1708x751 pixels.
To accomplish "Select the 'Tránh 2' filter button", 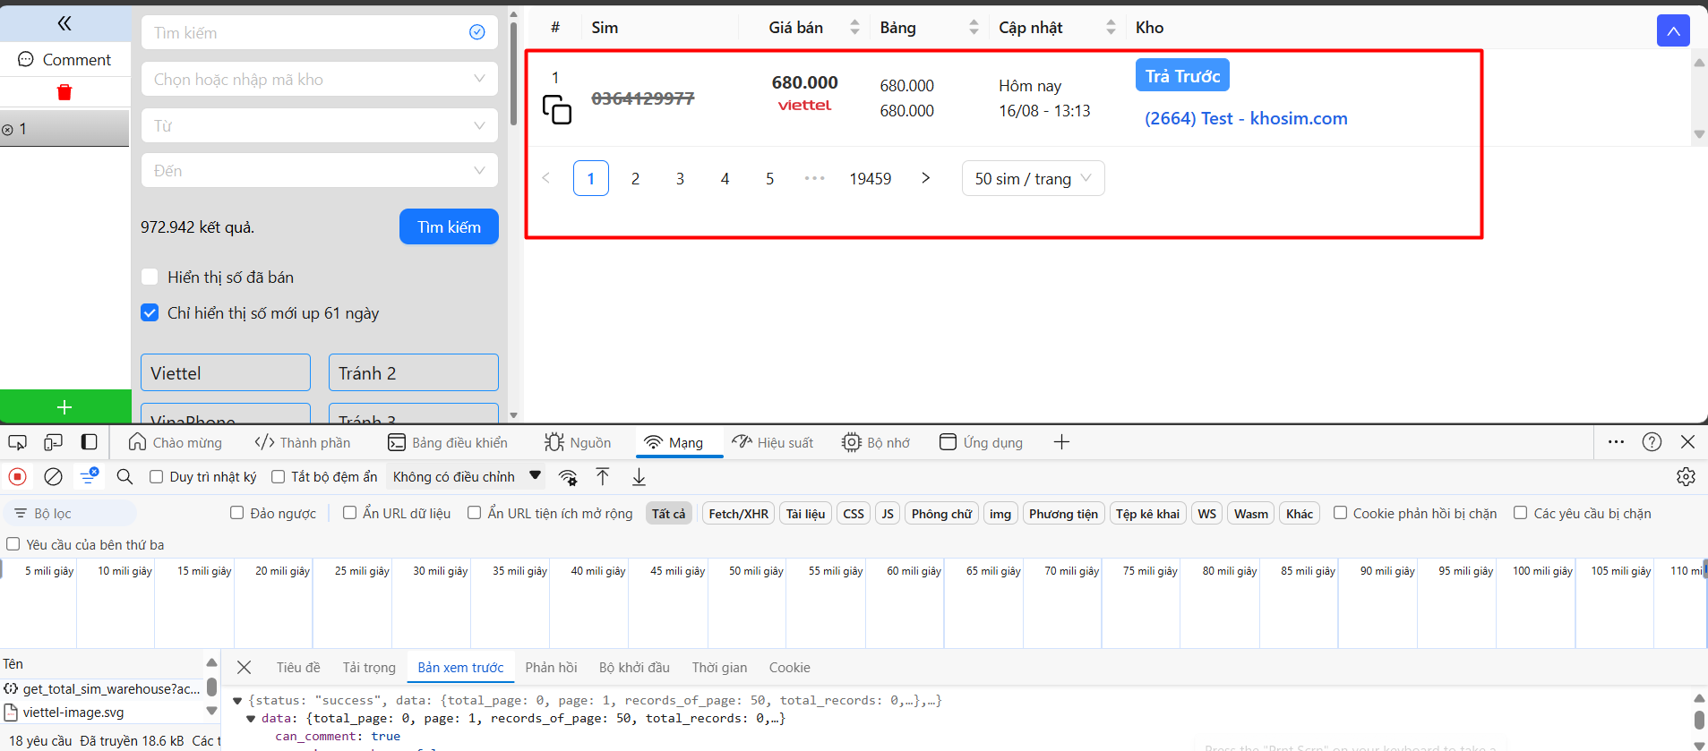I will tap(414, 372).
